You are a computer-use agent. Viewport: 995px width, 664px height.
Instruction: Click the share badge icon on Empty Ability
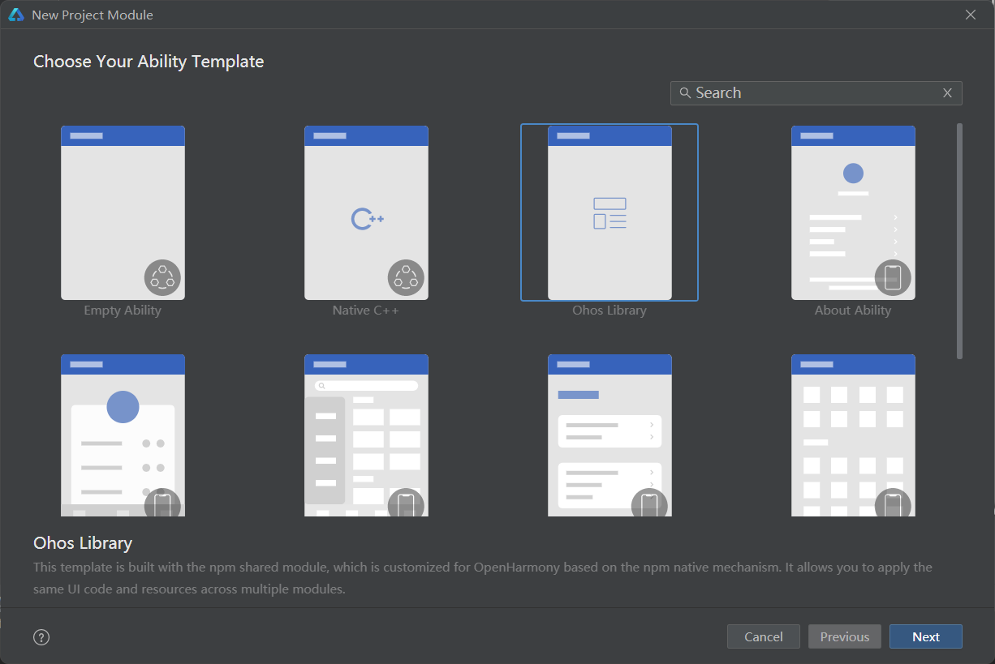tap(162, 277)
